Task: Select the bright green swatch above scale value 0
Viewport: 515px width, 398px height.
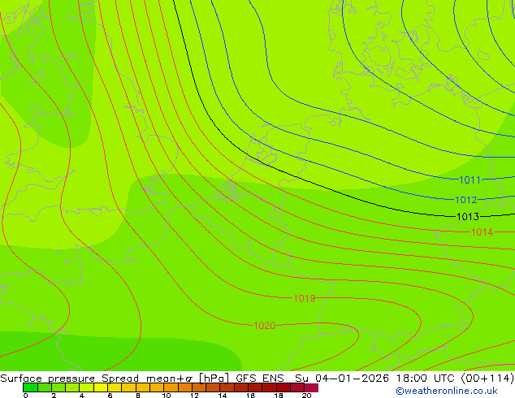Action: [30, 387]
